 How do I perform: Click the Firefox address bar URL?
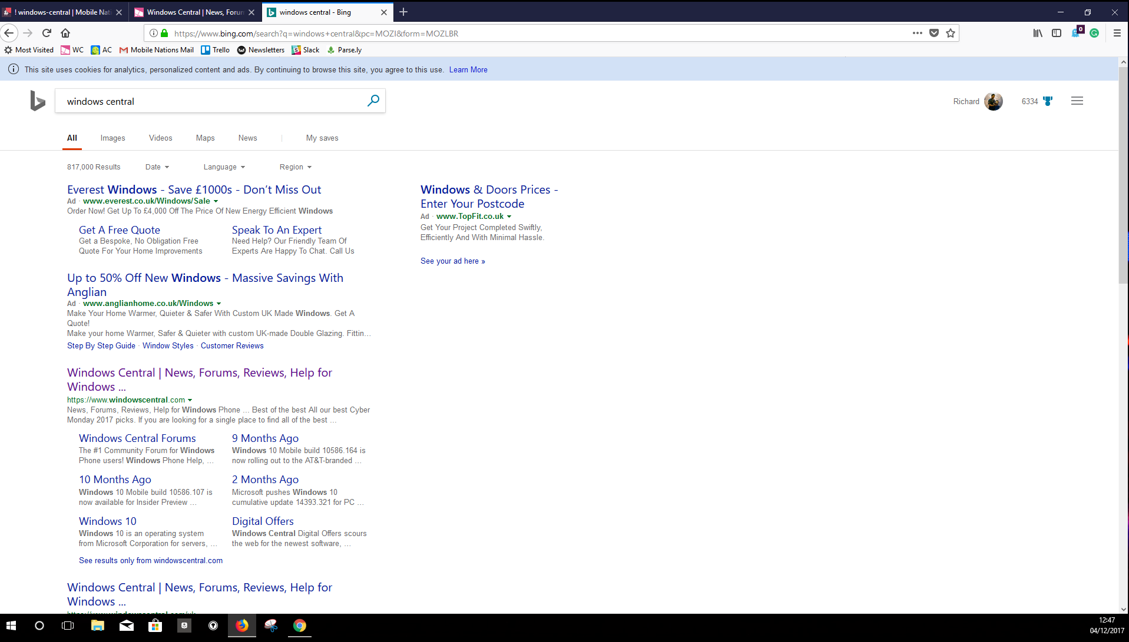(316, 34)
